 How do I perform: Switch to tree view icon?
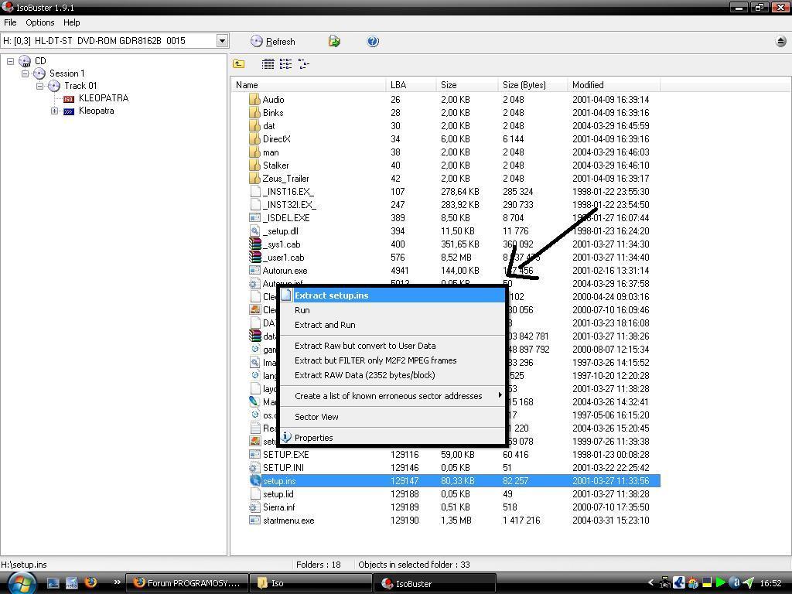coord(303,63)
